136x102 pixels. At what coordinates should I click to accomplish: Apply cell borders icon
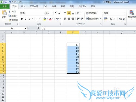(37, 19)
